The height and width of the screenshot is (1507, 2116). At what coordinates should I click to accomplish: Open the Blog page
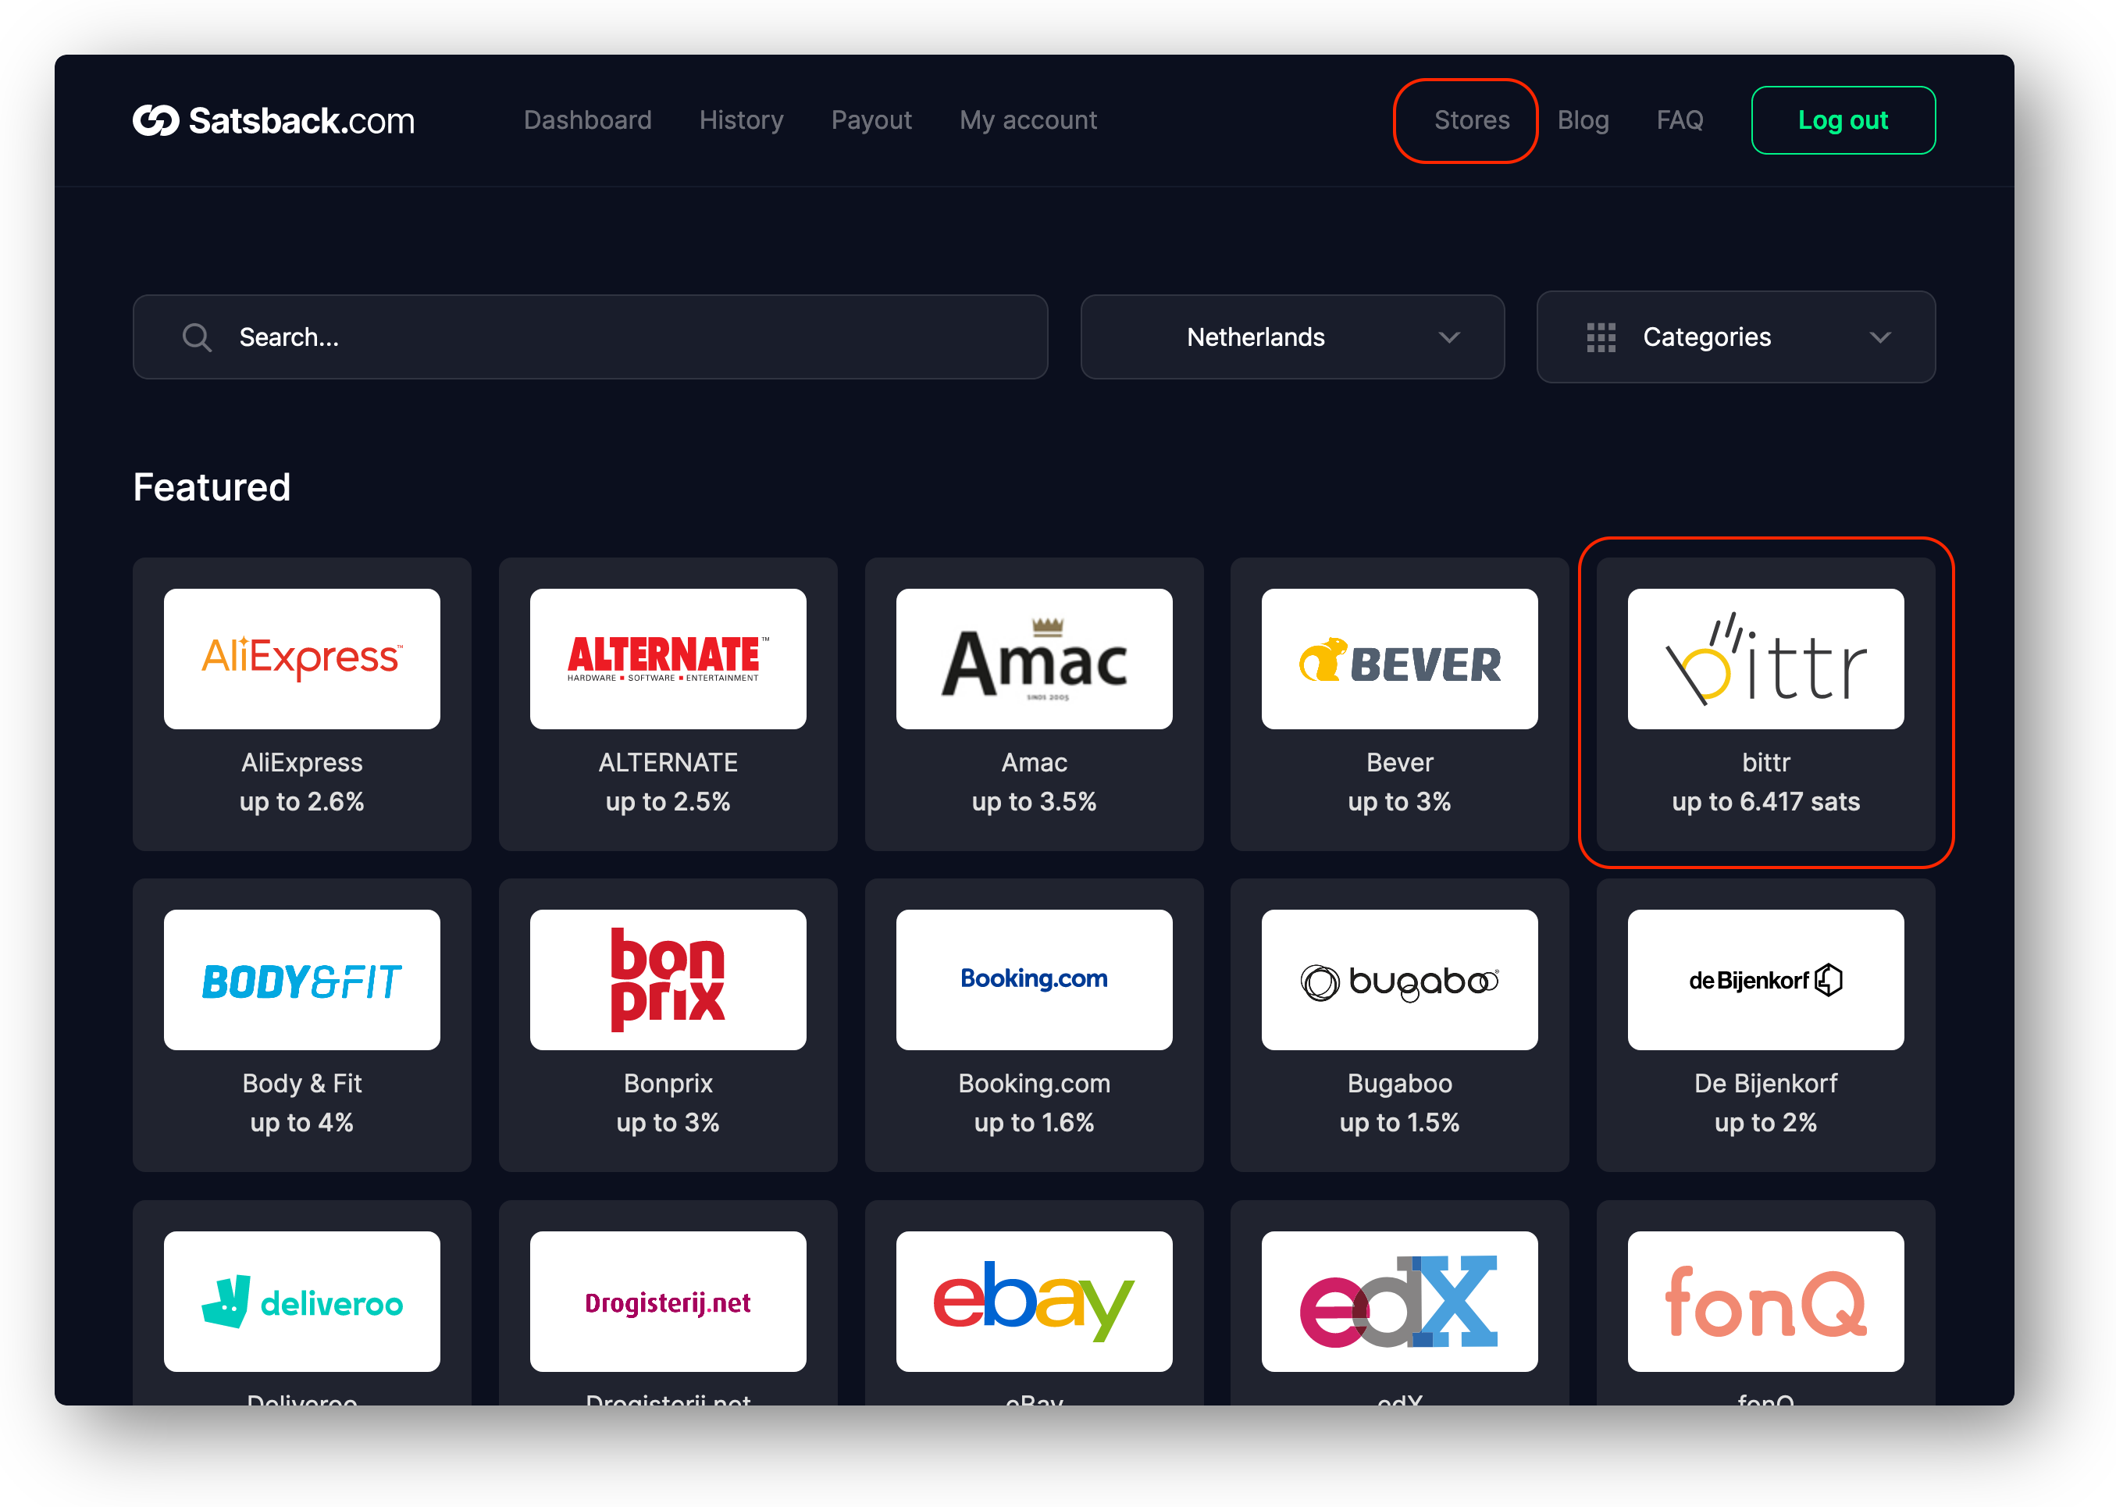click(x=1583, y=120)
